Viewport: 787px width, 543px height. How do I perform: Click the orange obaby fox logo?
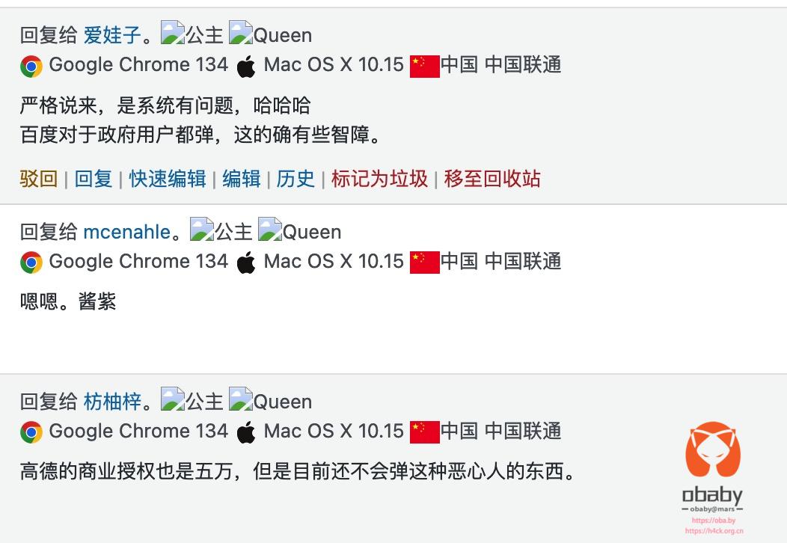coord(713,452)
